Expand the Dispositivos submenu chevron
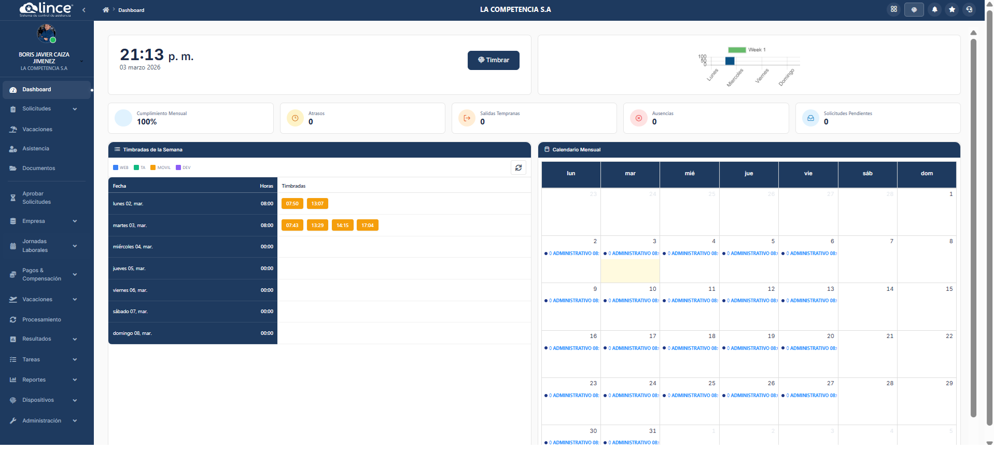Image resolution: width=995 pixels, height=450 pixels. point(75,400)
